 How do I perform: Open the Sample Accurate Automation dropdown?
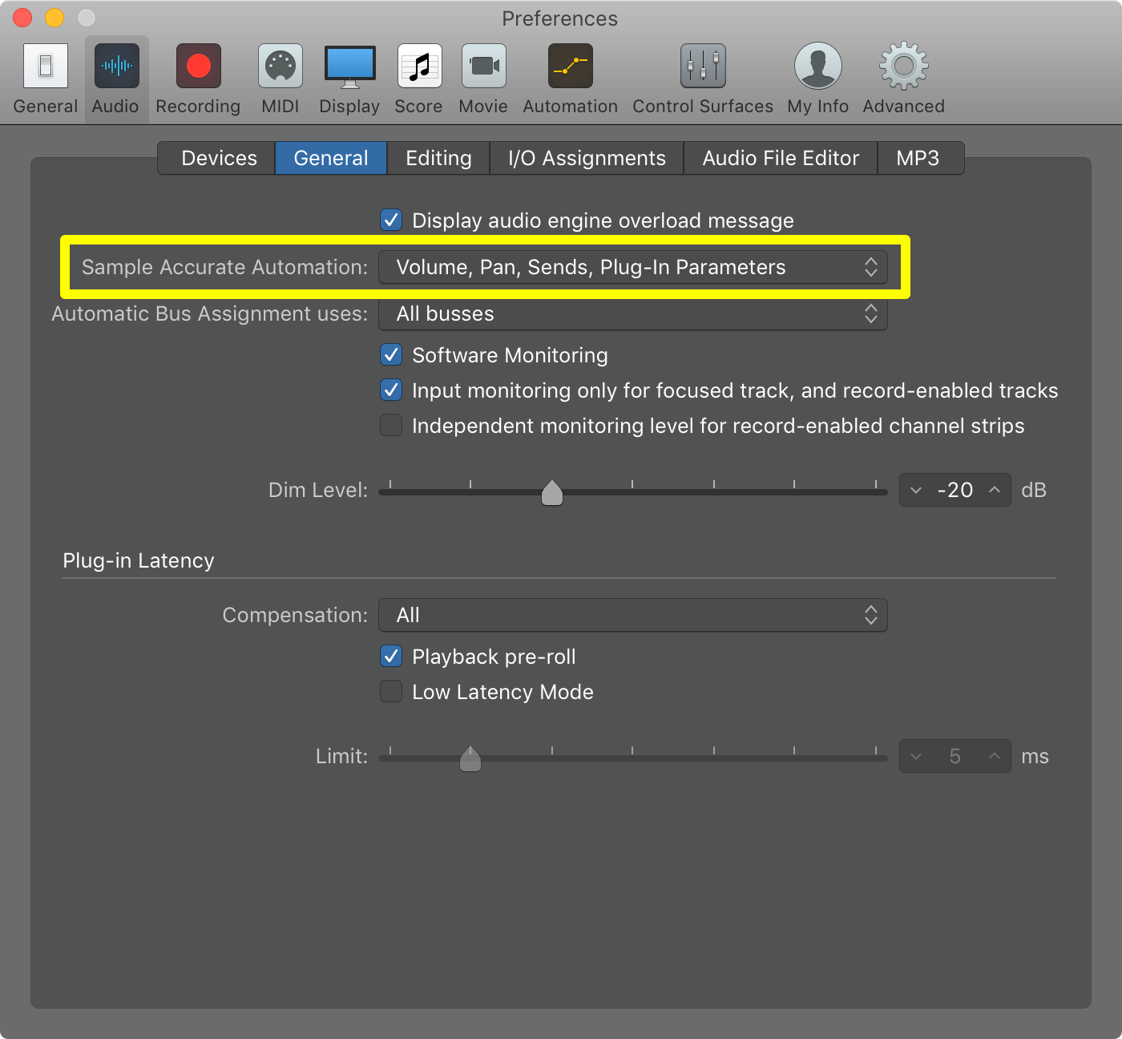click(x=632, y=268)
